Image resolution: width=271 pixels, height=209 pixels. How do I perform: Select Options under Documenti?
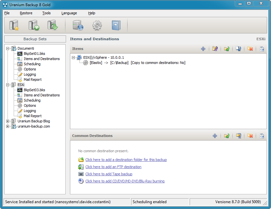click(30, 69)
